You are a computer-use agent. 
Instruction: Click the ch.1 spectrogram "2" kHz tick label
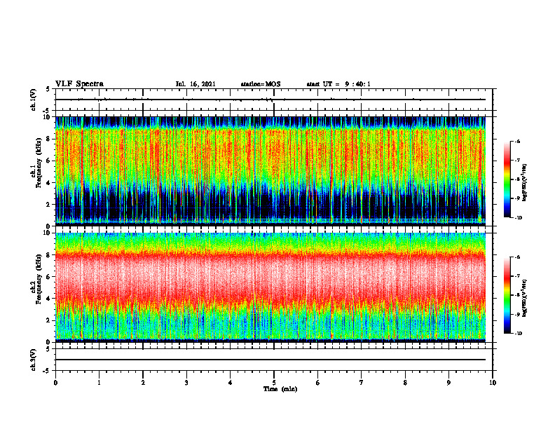[49, 205]
